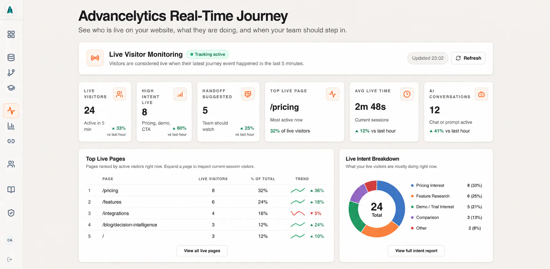Open the open book icon in sidebar
550x269 pixels.
11,190
